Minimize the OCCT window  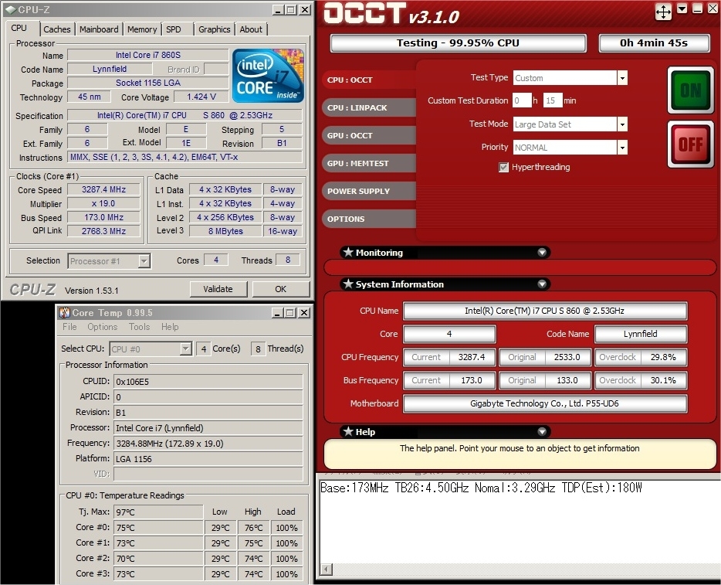coord(698,9)
